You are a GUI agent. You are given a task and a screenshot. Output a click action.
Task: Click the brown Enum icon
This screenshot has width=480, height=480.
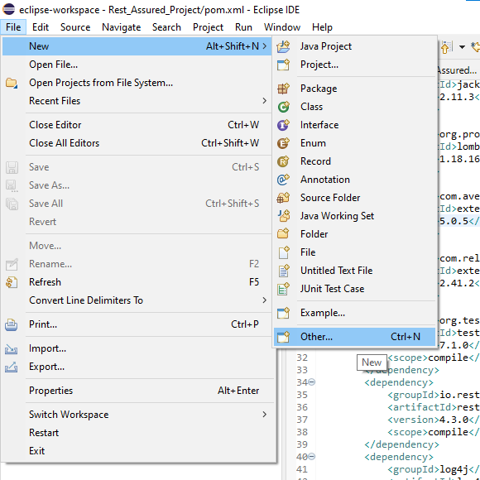283,143
